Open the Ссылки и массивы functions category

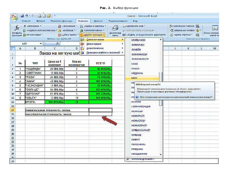click(x=93, y=26)
